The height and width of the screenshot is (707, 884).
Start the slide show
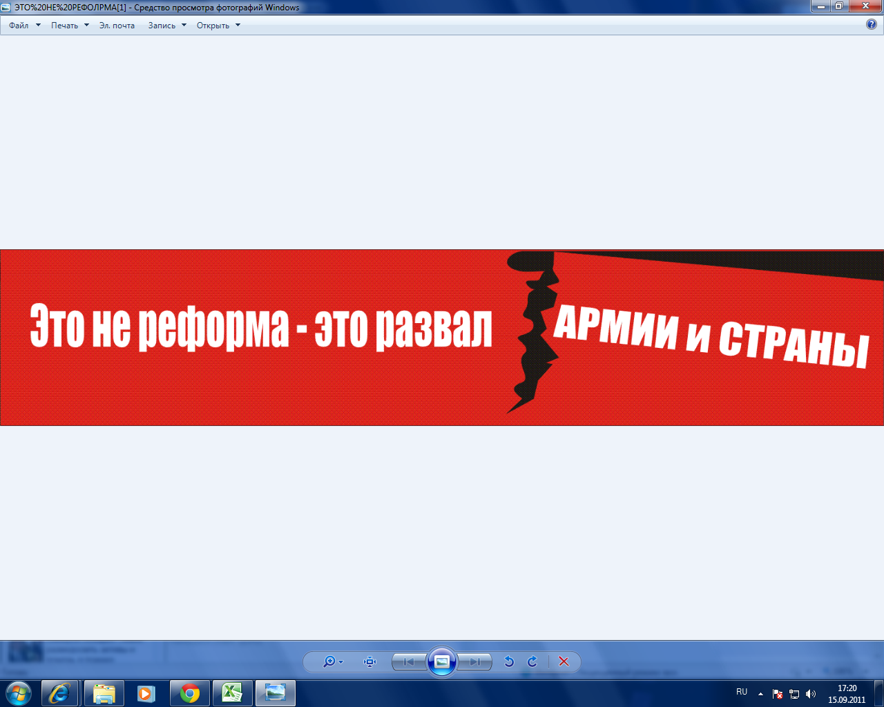[x=442, y=661]
